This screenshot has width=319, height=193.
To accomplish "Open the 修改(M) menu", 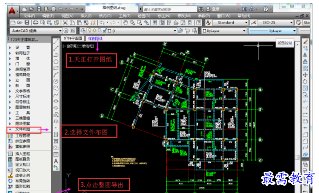I will [184, 16].
